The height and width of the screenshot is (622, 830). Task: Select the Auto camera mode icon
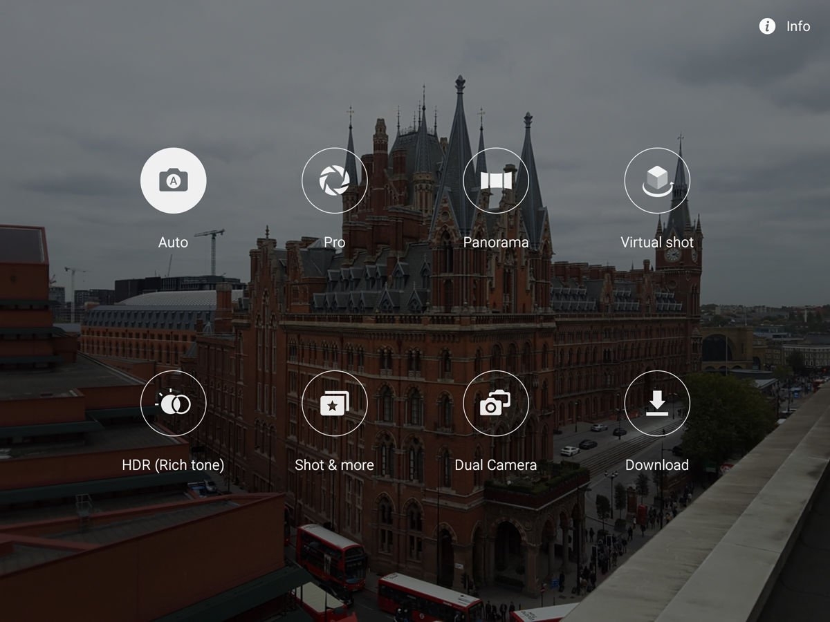[173, 180]
